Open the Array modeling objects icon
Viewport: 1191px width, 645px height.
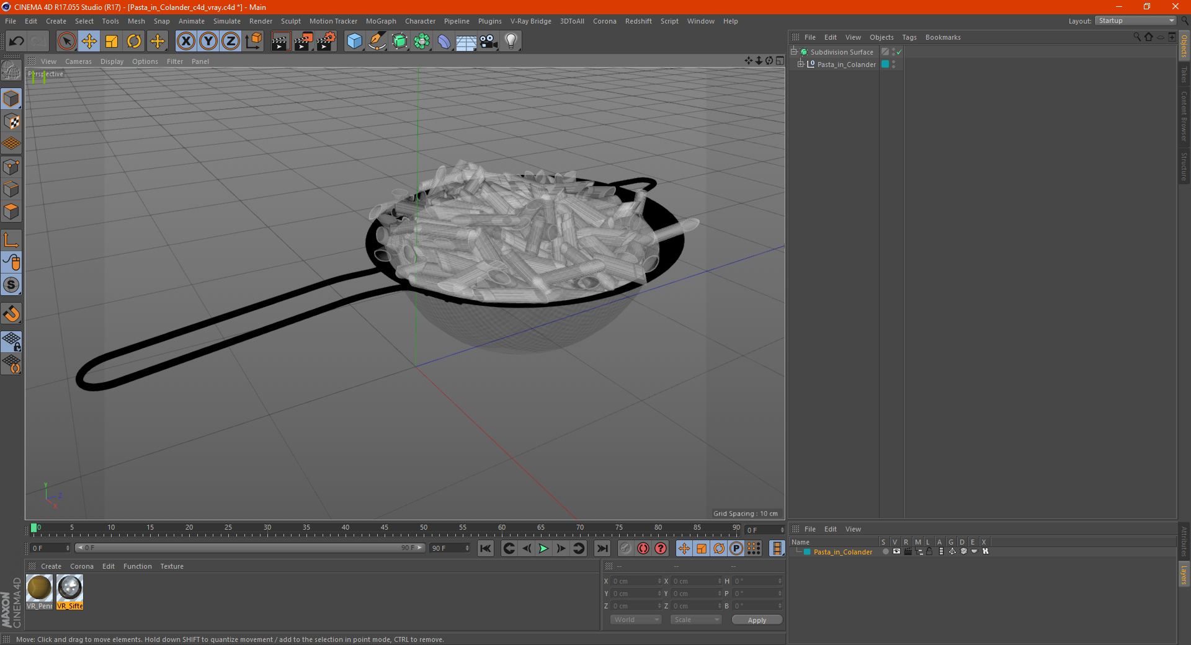pos(422,41)
